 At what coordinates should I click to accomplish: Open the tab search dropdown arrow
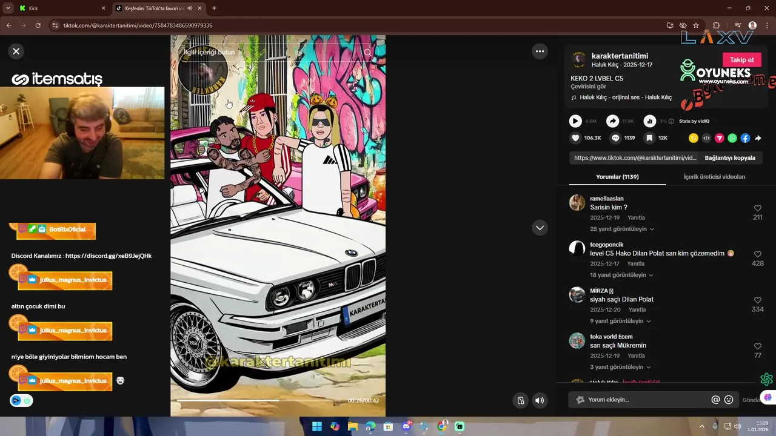[8, 8]
